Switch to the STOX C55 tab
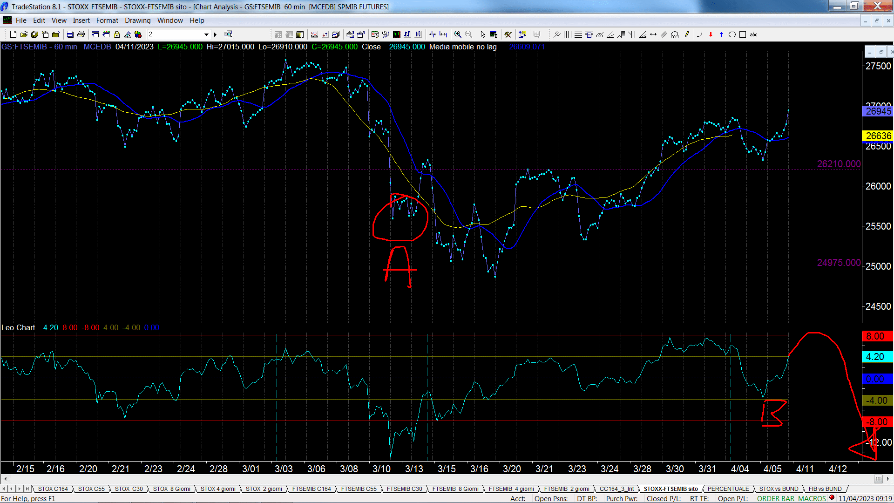 tap(91, 489)
